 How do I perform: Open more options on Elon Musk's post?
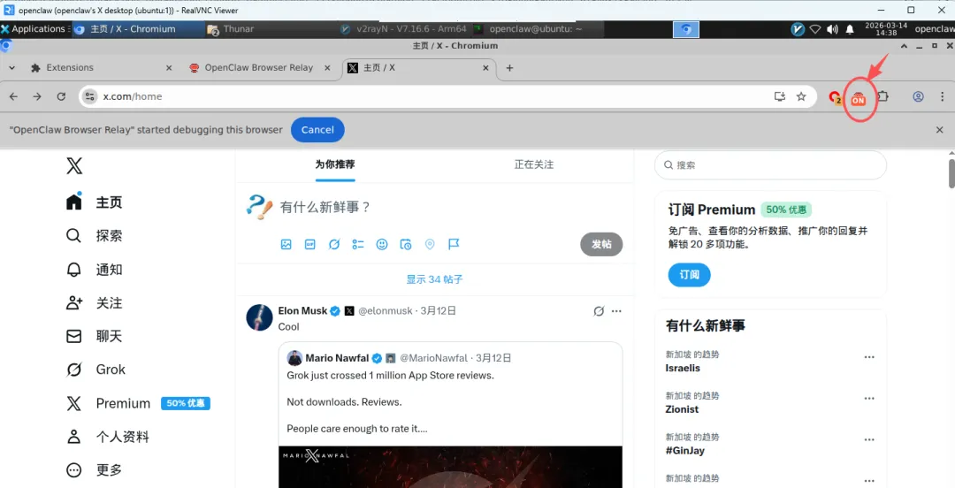point(616,311)
